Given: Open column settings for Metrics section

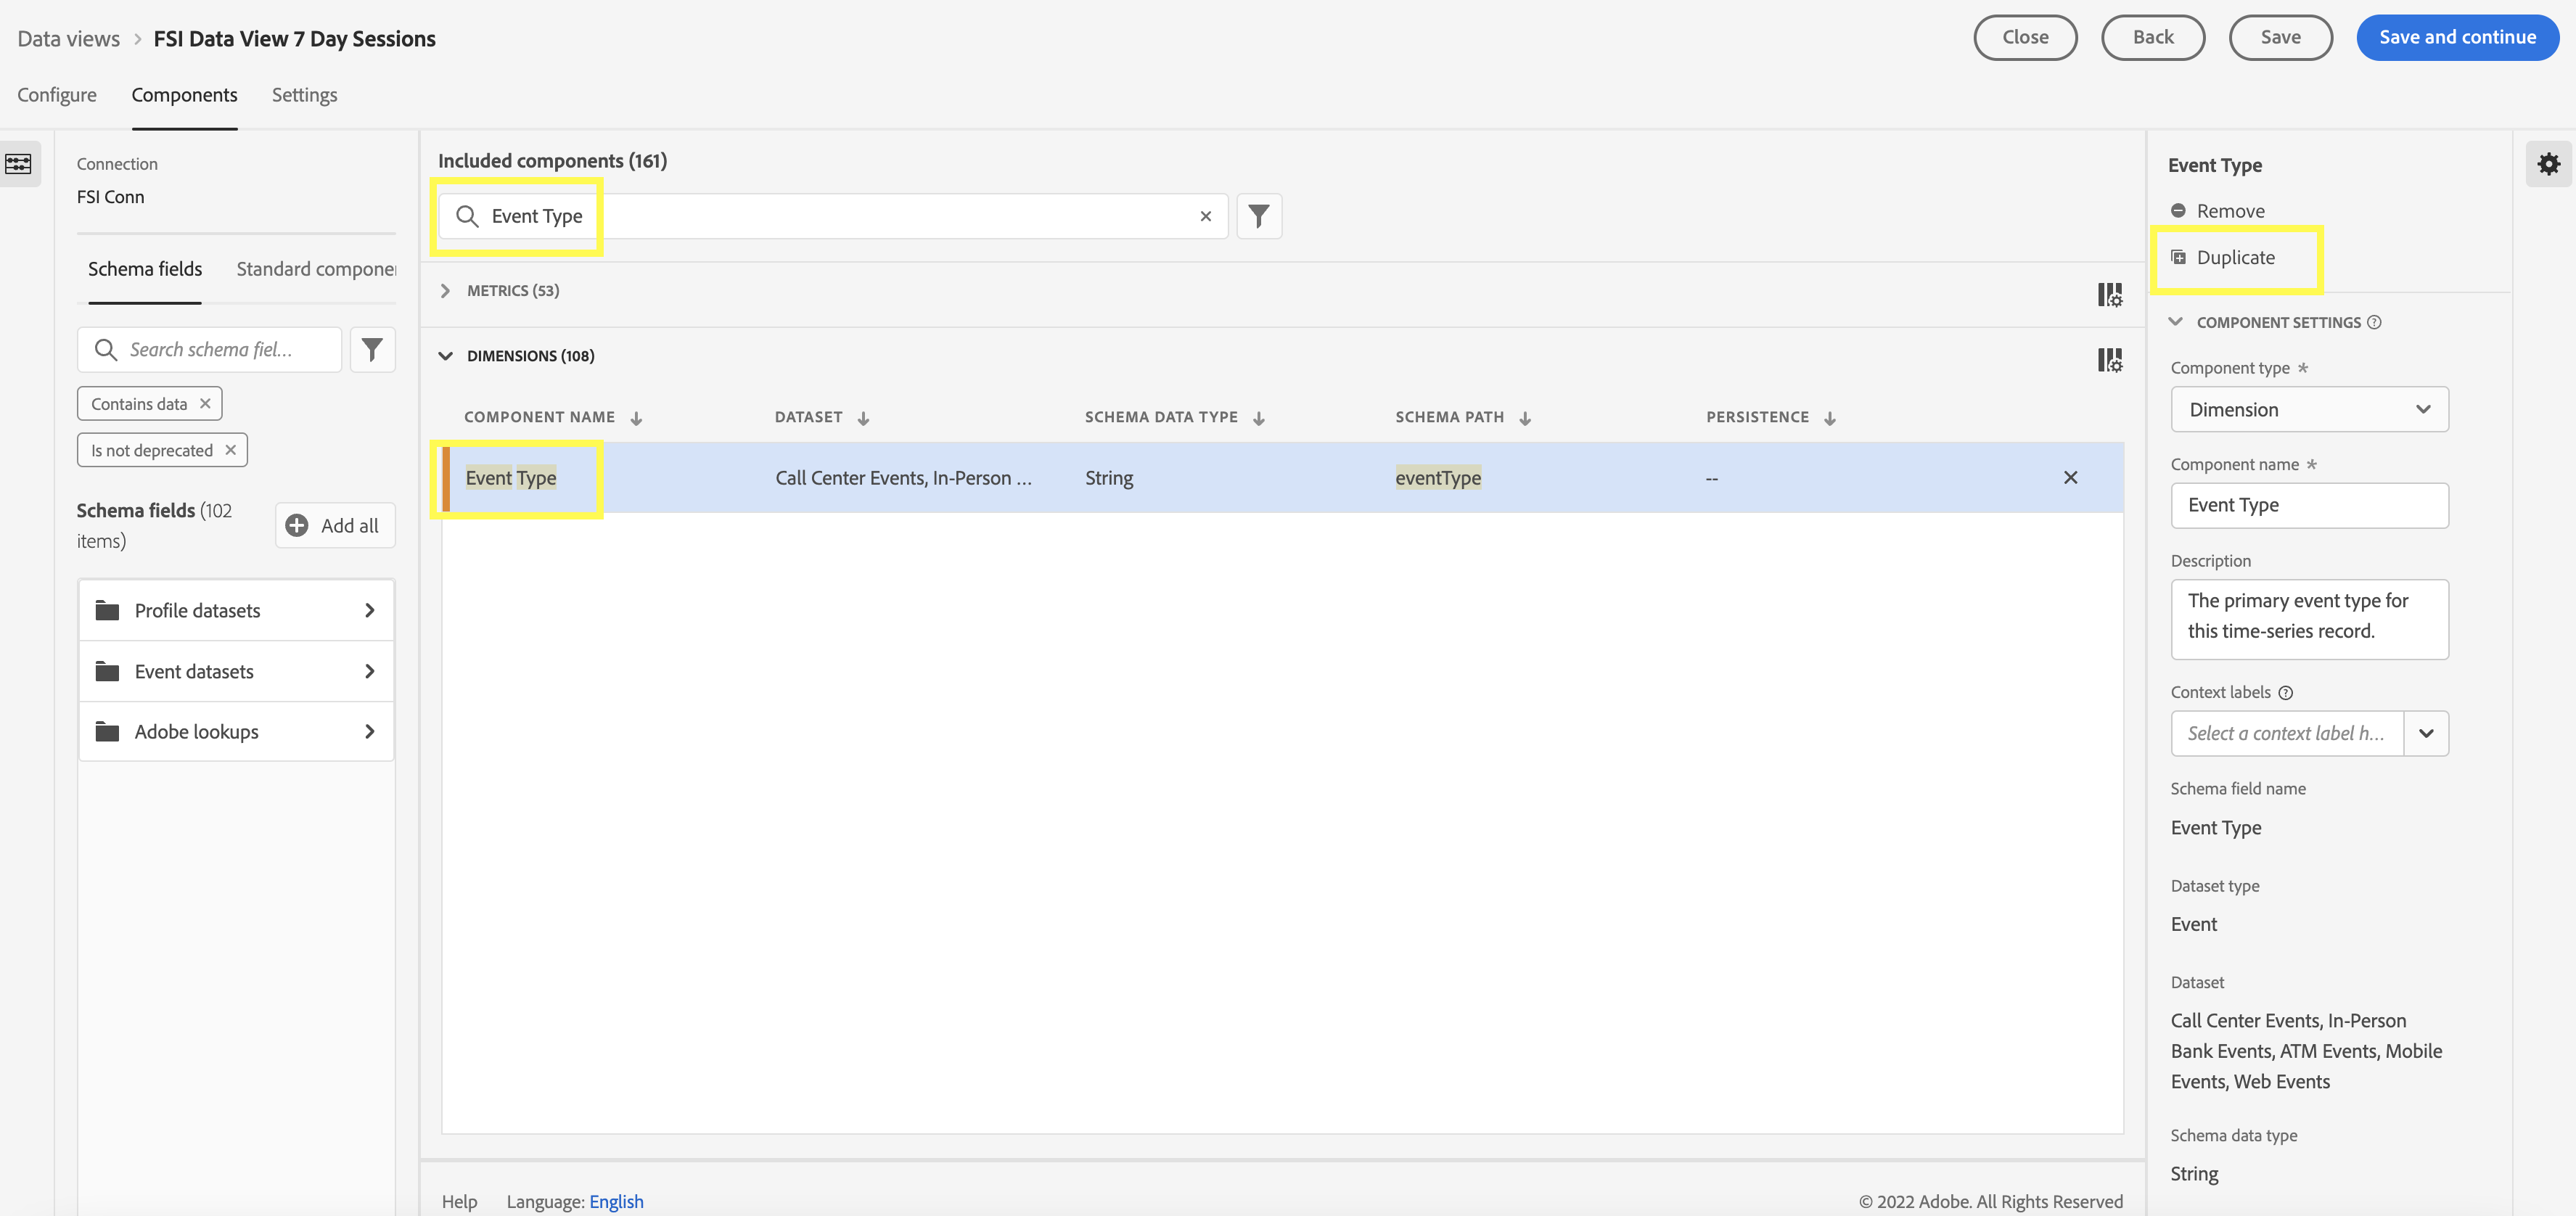Looking at the screenshot, I should click(x=2109, y=294).
